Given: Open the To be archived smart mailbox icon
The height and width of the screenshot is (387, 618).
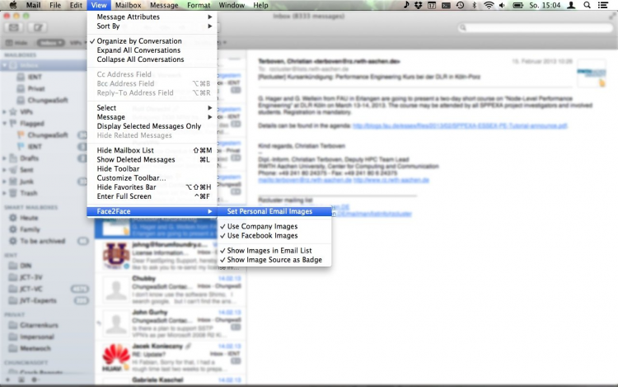Looking at the screenshot, I should pos(13,241).
